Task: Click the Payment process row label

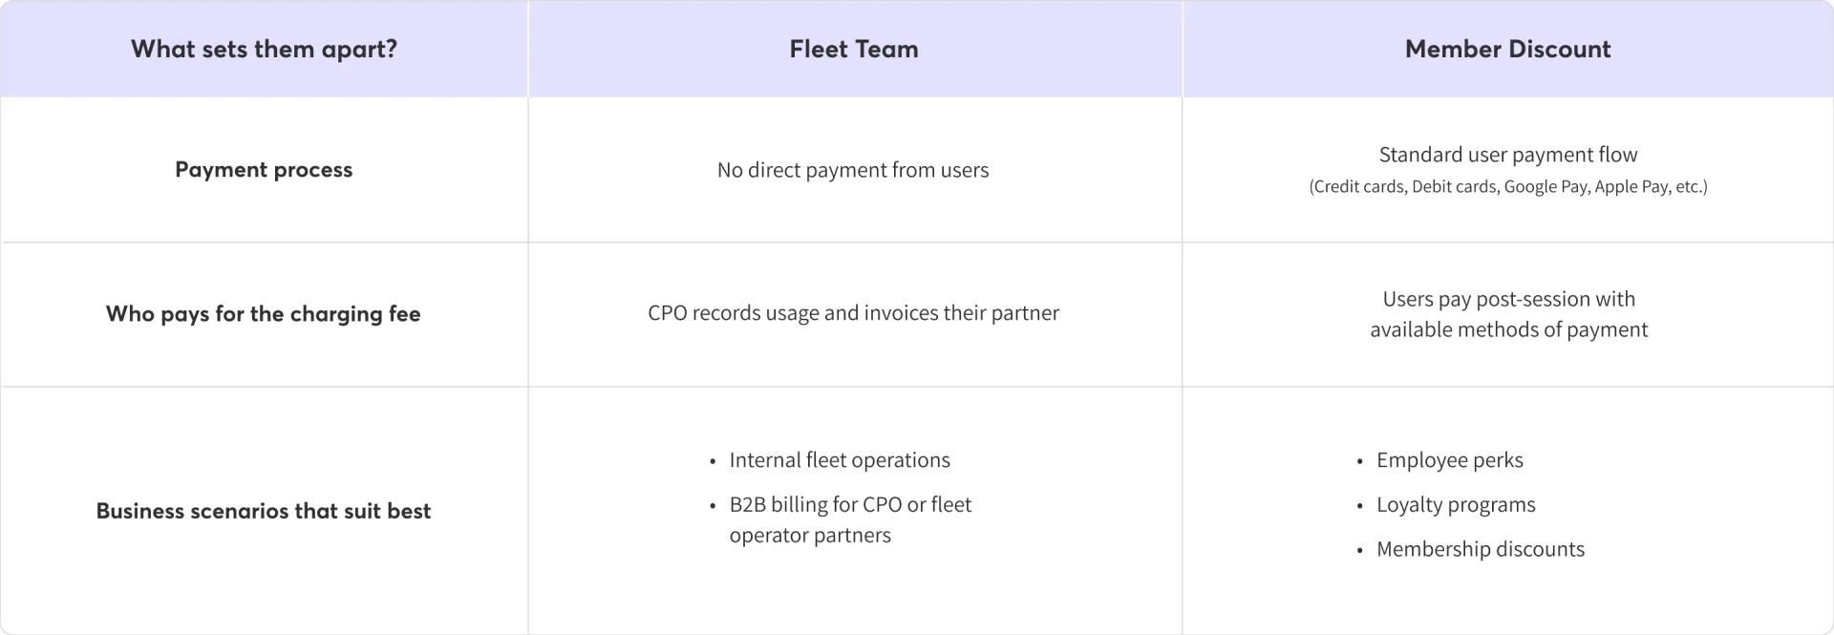Action: click(264, 169)
